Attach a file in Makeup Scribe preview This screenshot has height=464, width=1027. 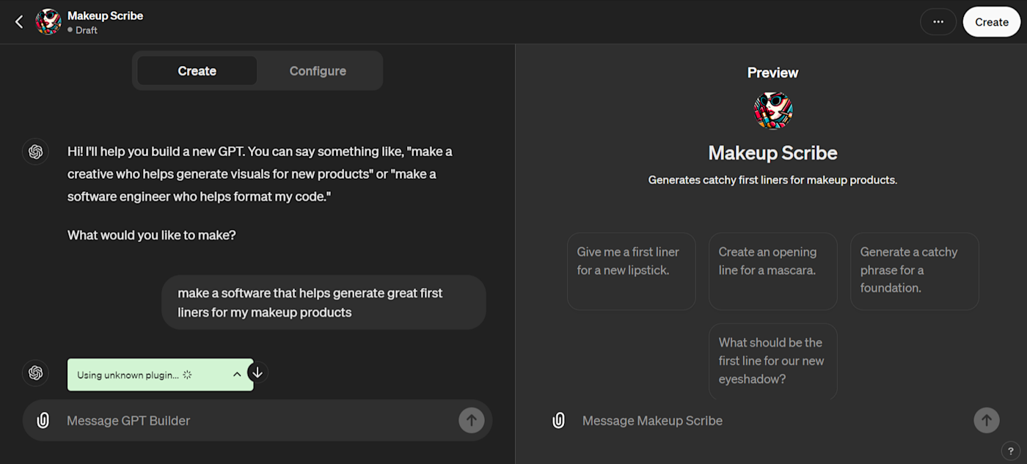558,420
